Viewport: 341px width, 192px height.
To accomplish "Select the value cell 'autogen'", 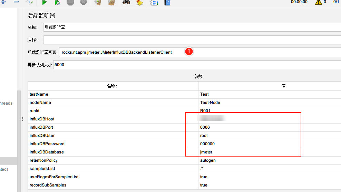I will pos(270,160).
